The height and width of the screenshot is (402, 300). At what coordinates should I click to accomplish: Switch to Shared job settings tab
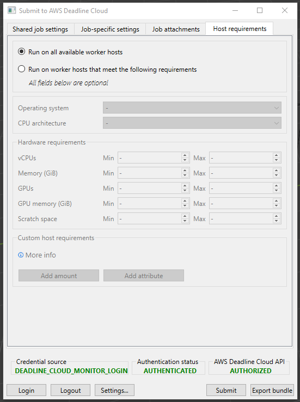point(40,29)
